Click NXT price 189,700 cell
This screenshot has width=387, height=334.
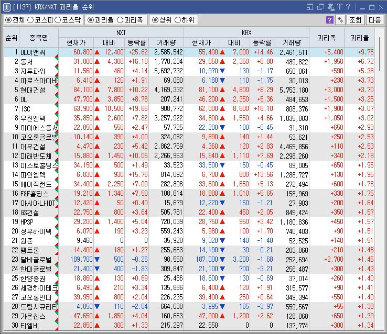(81, 260)
